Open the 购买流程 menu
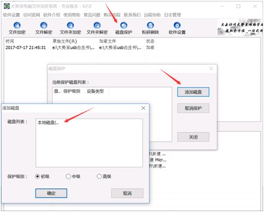 [x=112, y=15]
